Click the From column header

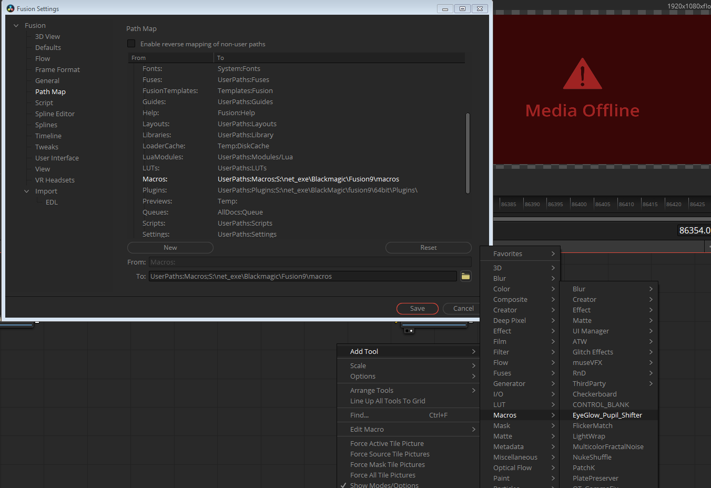[x=171, y=58]
